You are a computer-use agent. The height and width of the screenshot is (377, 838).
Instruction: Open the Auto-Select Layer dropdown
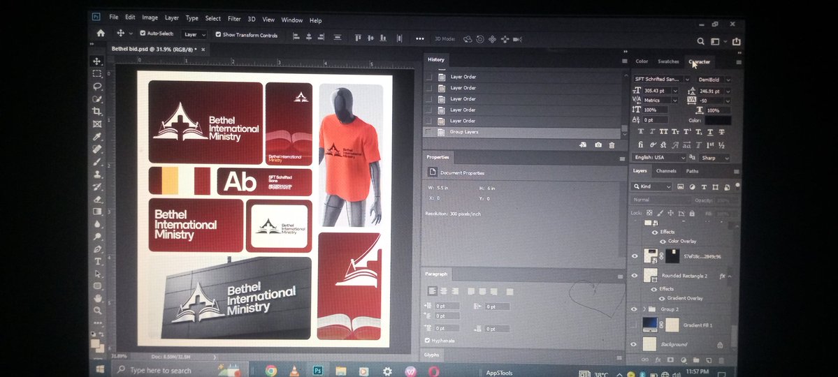(194, 35)
